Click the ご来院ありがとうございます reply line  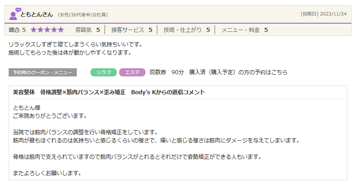[x=50, y=116]
